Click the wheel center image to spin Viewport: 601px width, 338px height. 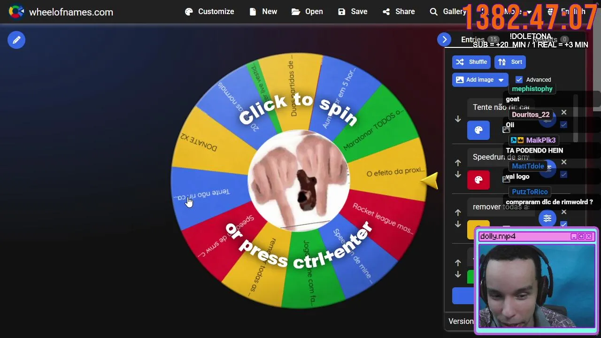click(x=299, y=181)
